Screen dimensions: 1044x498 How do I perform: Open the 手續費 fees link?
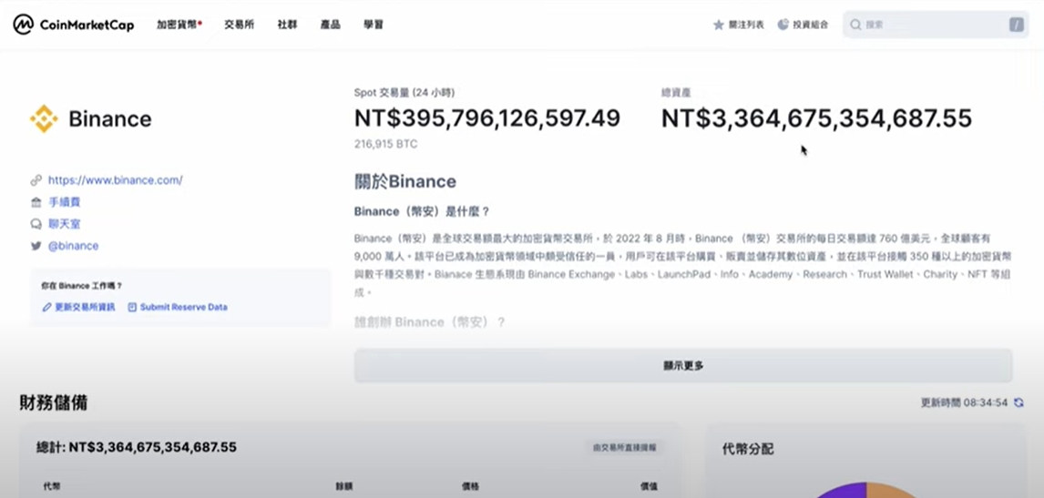64,202
